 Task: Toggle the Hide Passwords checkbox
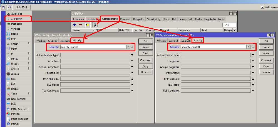click(x=262, y=7)
